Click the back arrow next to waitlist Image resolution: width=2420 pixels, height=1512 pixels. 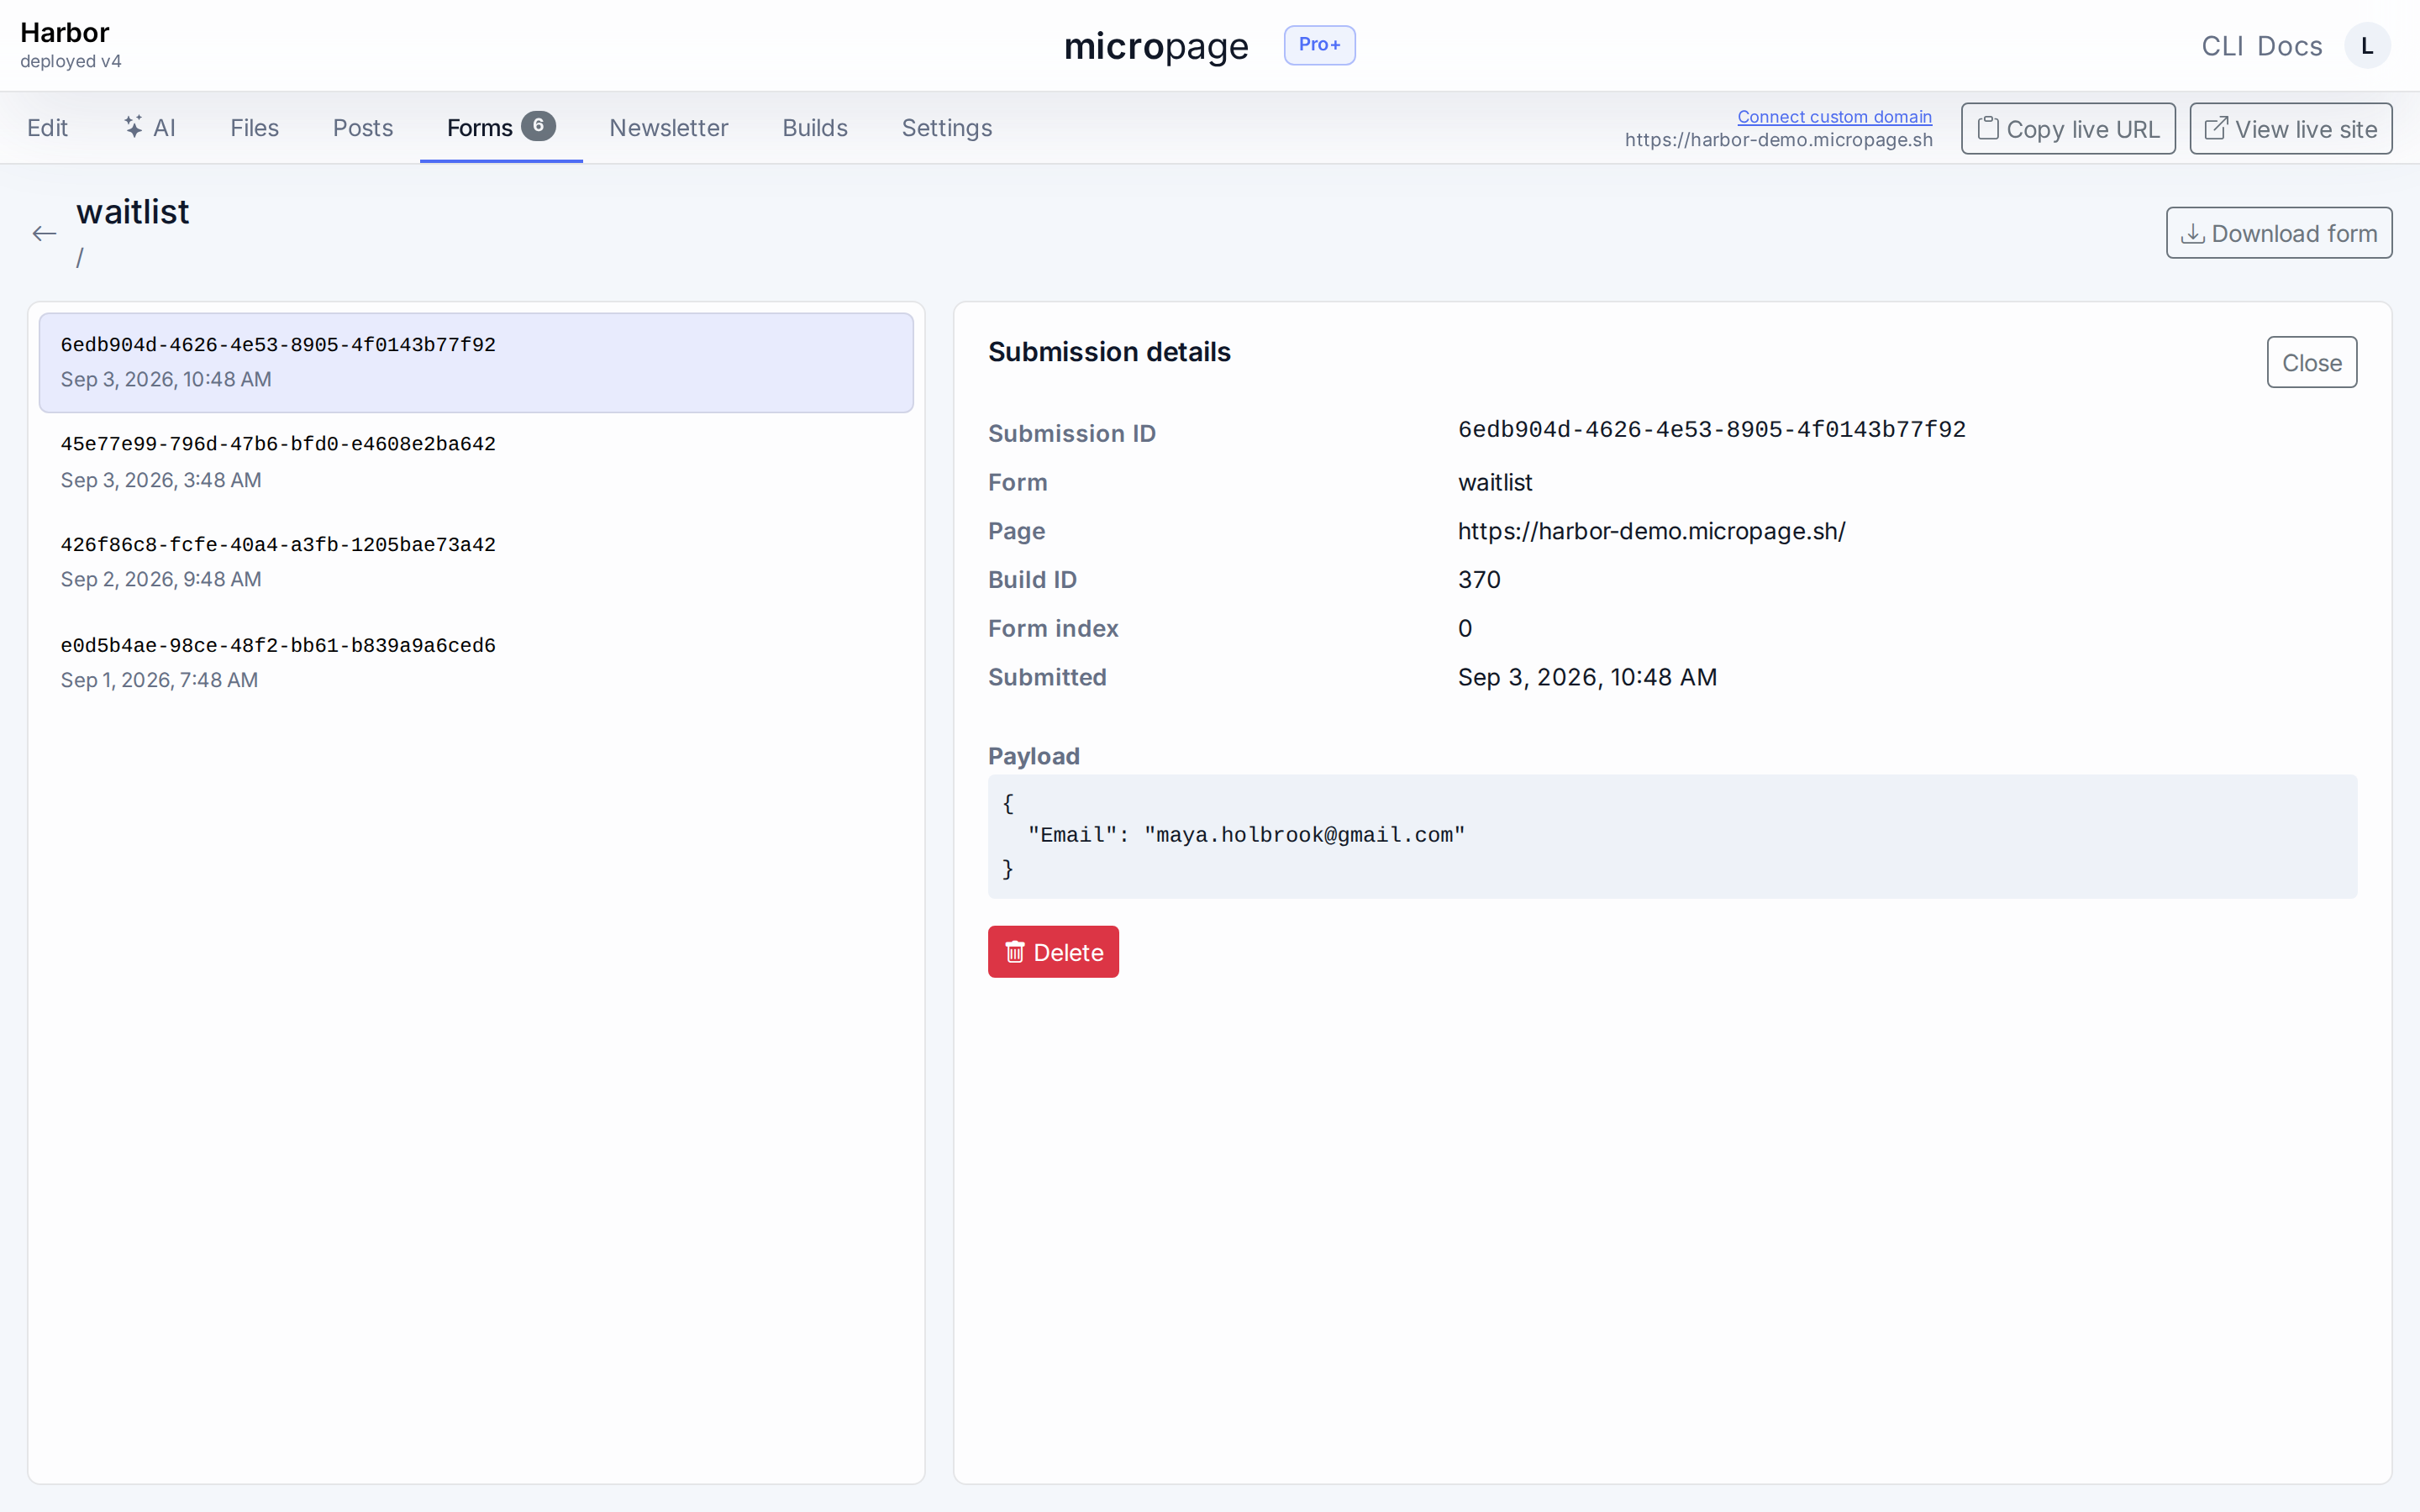tap(44, 234)
